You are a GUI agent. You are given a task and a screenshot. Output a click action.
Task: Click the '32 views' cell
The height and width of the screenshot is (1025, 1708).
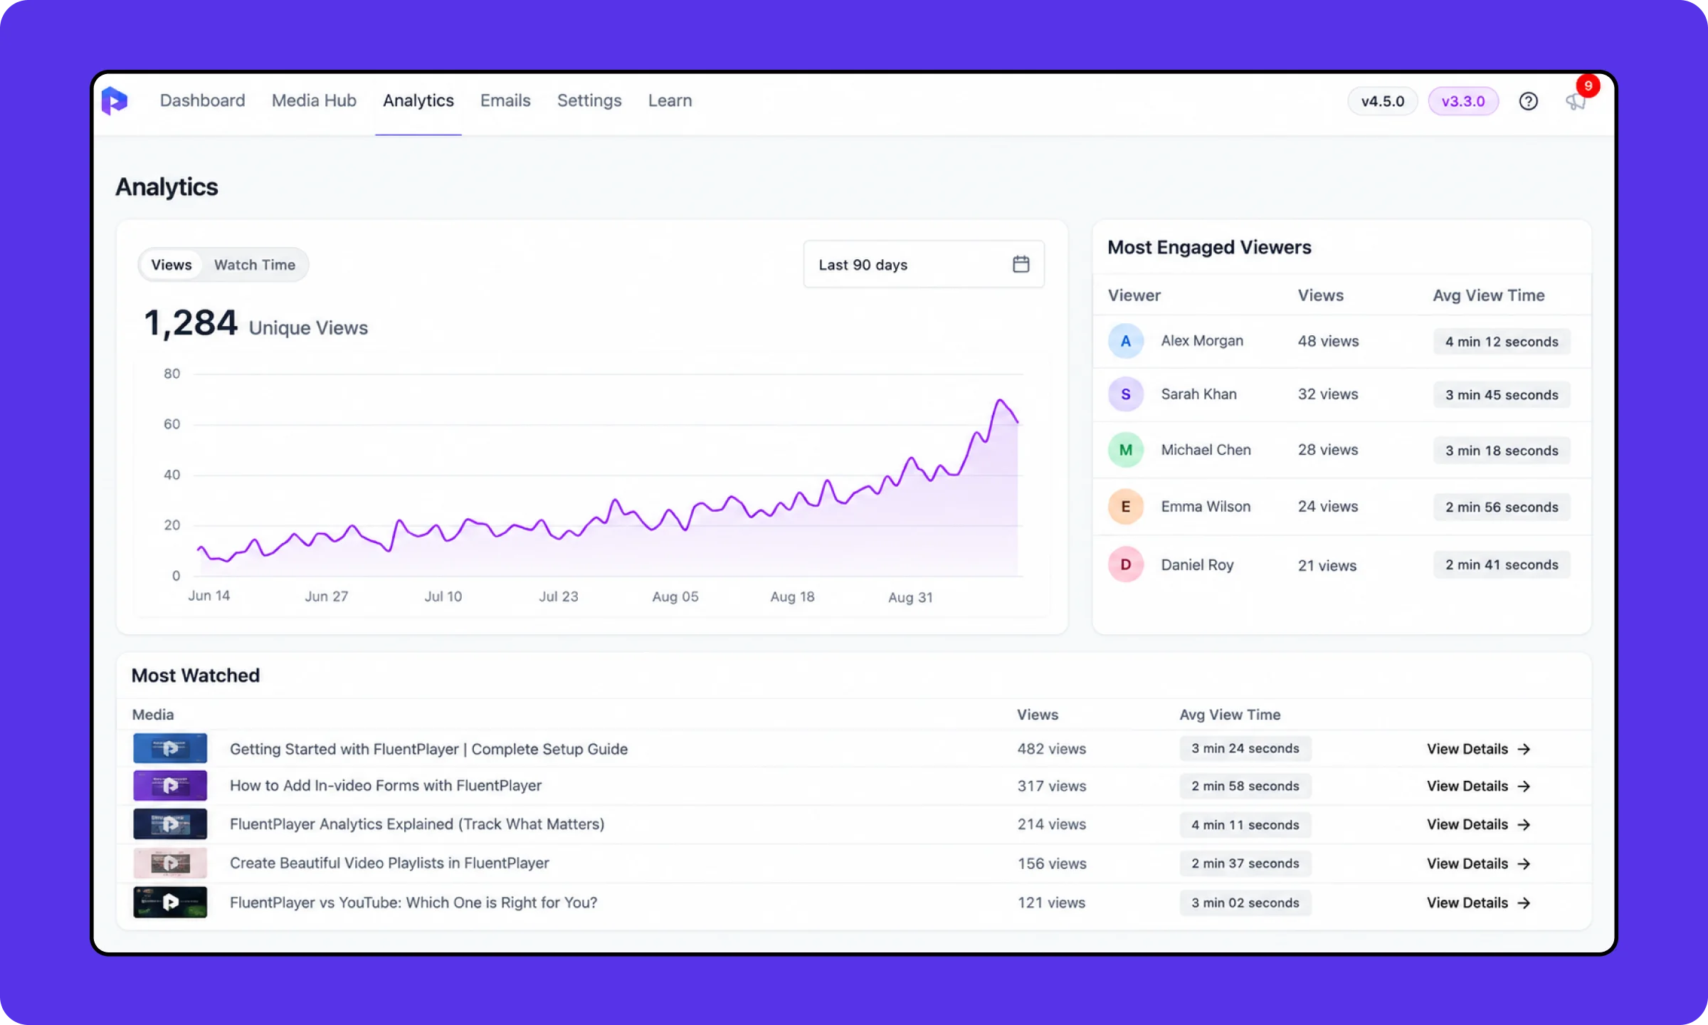pos(1328,394)
